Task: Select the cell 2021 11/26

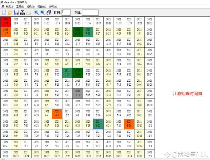Action: pos(150,63)
